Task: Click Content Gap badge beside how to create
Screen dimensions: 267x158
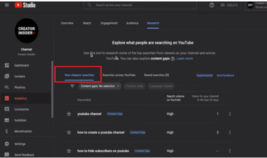Action: point(138,132)
